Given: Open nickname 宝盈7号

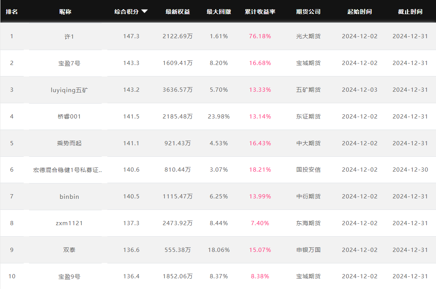Looking at the screenshot, I should 69,63.
